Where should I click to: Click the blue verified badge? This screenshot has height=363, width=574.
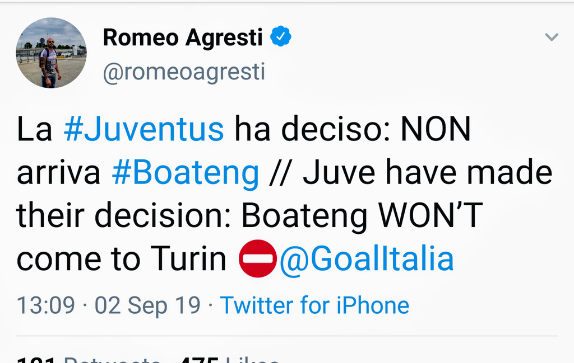tap(281, 37)
